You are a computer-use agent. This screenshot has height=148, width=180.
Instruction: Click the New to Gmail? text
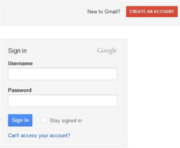tap(104, 11)
